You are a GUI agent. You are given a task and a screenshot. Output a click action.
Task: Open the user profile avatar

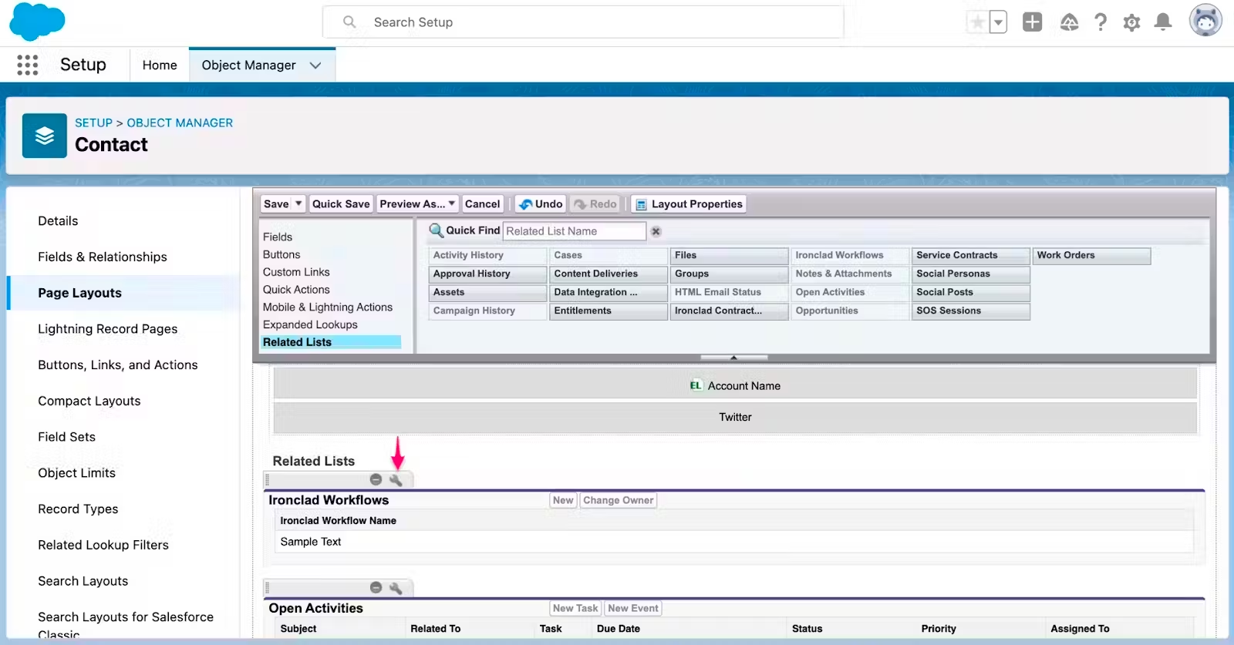point(1205,21)
